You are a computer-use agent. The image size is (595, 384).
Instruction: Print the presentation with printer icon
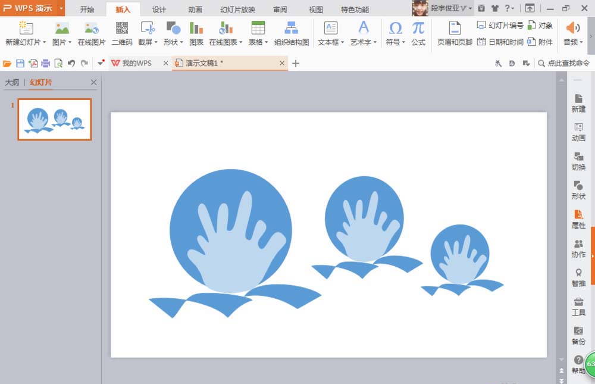tap(46, 64)
